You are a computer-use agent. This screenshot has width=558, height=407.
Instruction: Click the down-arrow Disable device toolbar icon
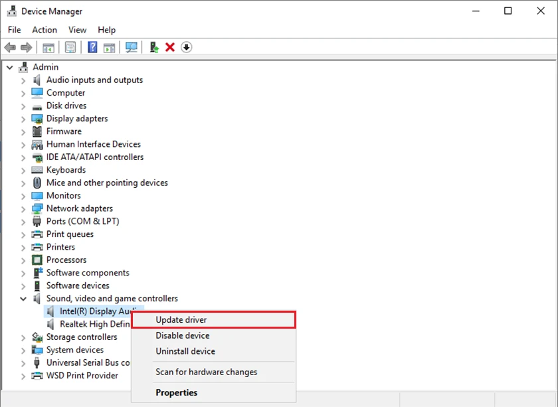click(x=187, y=47)
